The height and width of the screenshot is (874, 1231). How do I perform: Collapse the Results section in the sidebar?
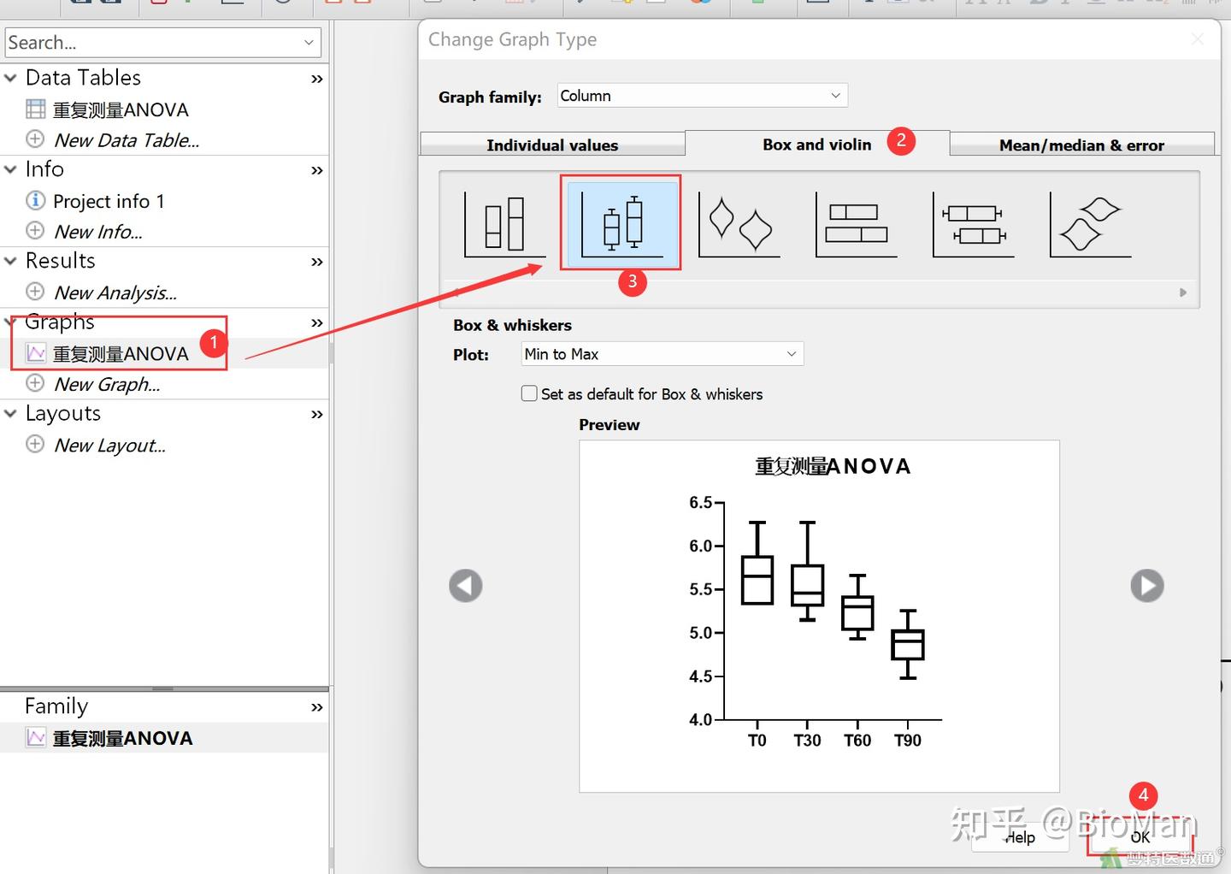(x=11, y=260)
